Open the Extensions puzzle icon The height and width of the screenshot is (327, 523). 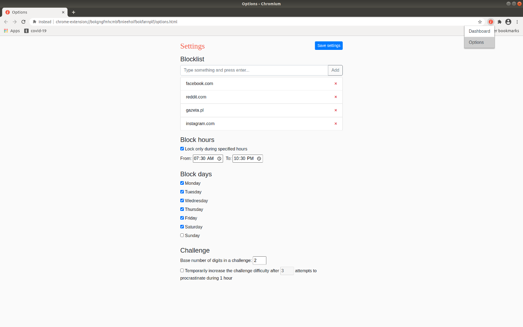tap(499, 22)
